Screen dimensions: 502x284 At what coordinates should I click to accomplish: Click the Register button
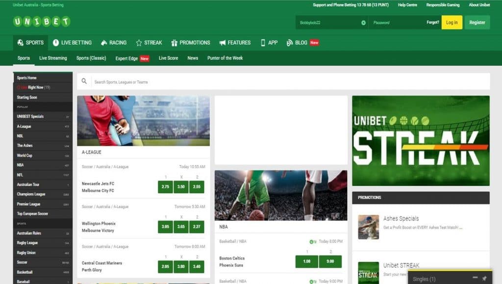pos(477,23)
